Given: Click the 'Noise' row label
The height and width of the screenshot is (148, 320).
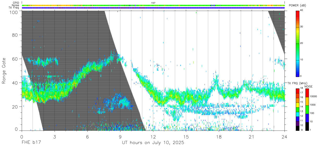Looking at the screenshot, I should pyautogui.click(x=15, y=5).
